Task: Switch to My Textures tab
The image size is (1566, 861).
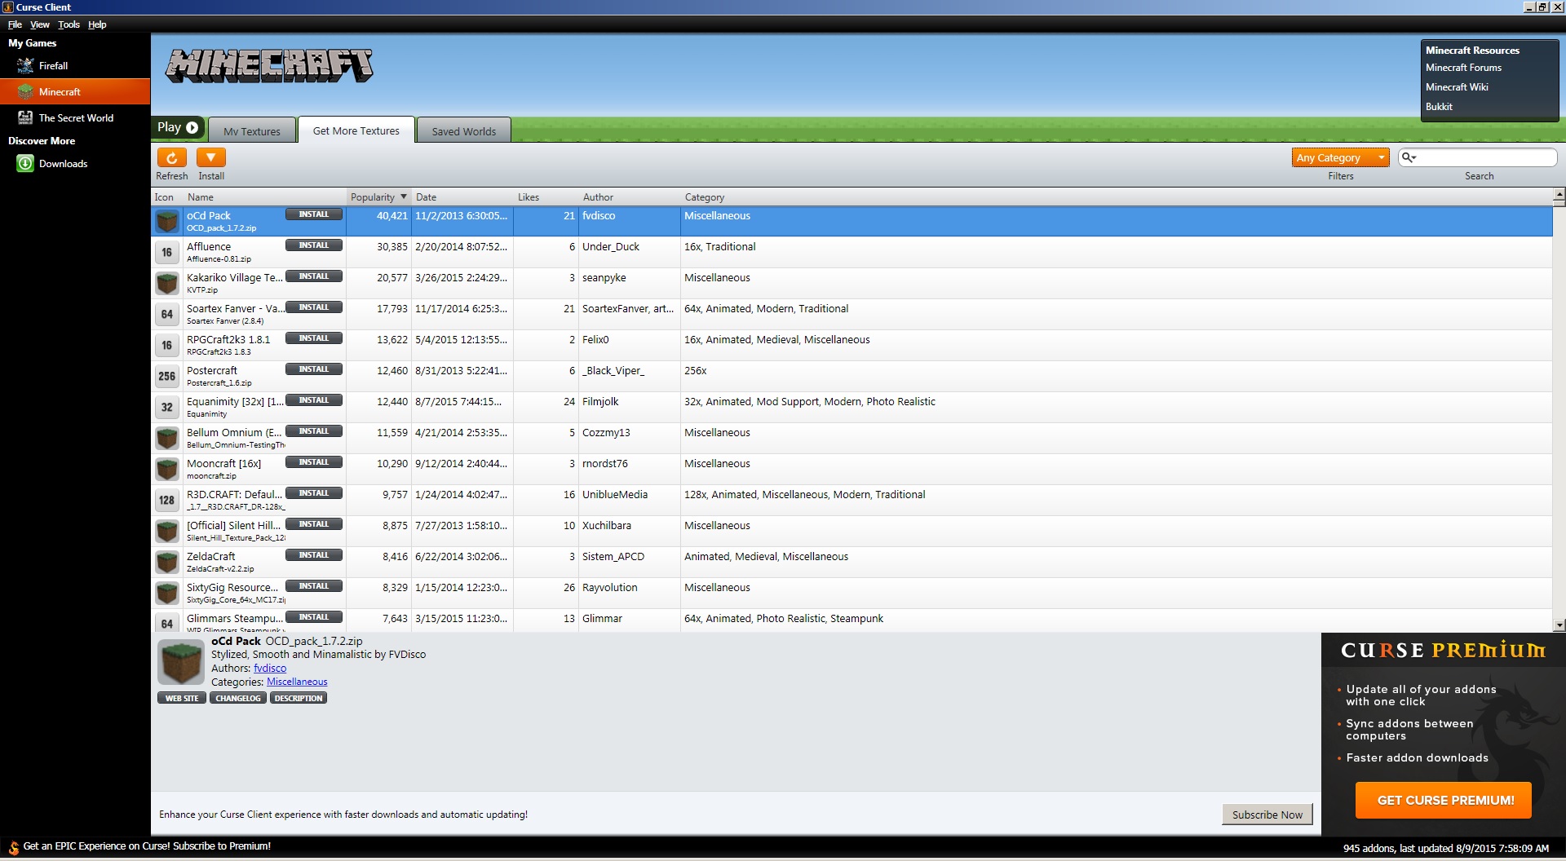Action: 251,131
